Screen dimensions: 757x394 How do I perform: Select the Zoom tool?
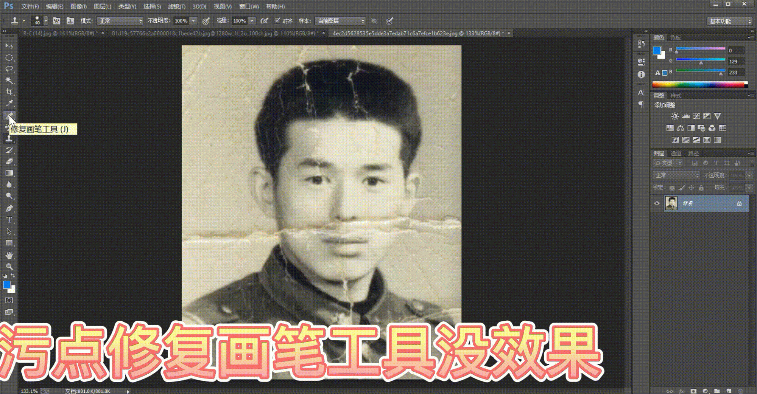pos(9,267)
